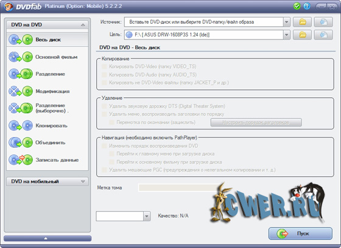Enable Изменить порядок воспроизведения DVD checkbox
Screen dimensions: 341x248
[104, 146]
